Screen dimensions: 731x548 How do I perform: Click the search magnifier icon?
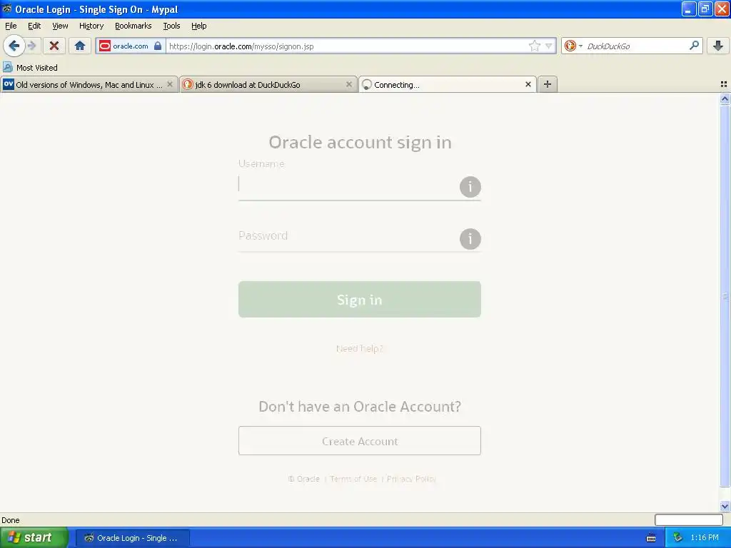coord(694,45)
